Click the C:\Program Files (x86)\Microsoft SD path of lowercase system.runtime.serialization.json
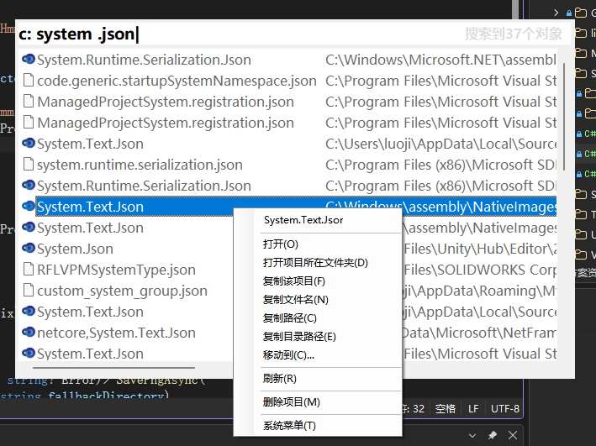596x446 pixels. pos(441,165)
